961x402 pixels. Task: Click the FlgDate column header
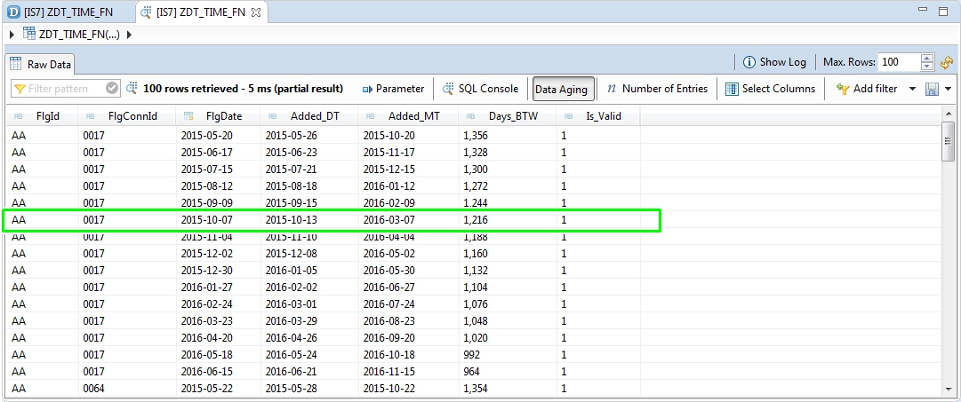click(218, 116)
